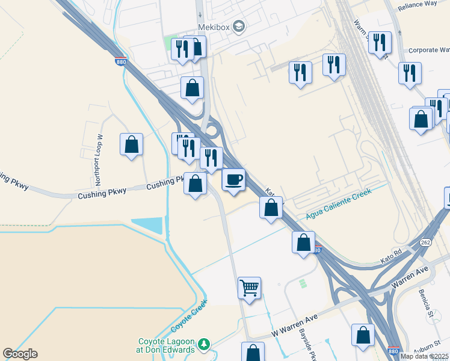Screen dimensions: 450x361
Task: Select shopping bag marker near Kato Rd label
Action: coord(271,209)
